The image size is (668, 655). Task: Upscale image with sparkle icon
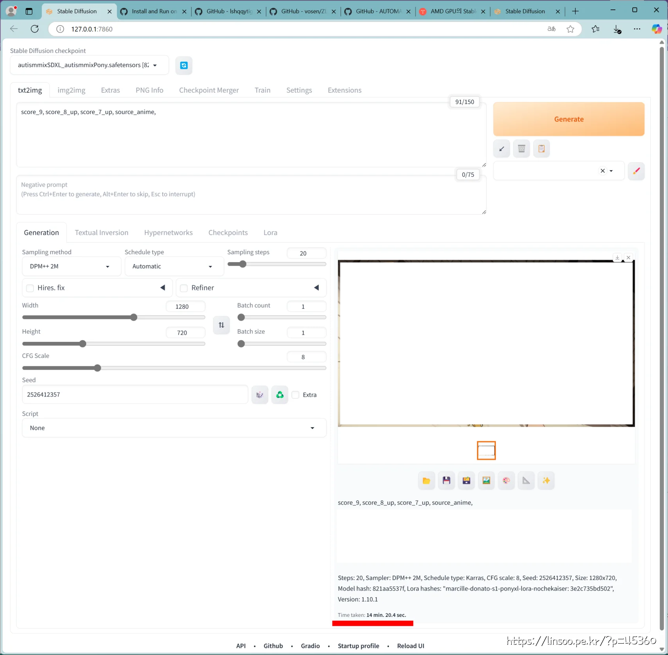(546, 481)
